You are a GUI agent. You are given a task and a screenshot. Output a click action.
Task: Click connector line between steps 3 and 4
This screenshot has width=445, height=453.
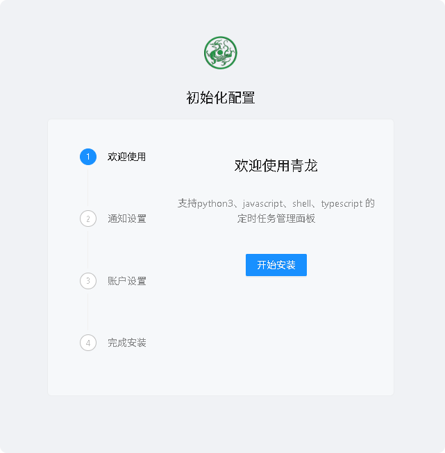(88, 312)
